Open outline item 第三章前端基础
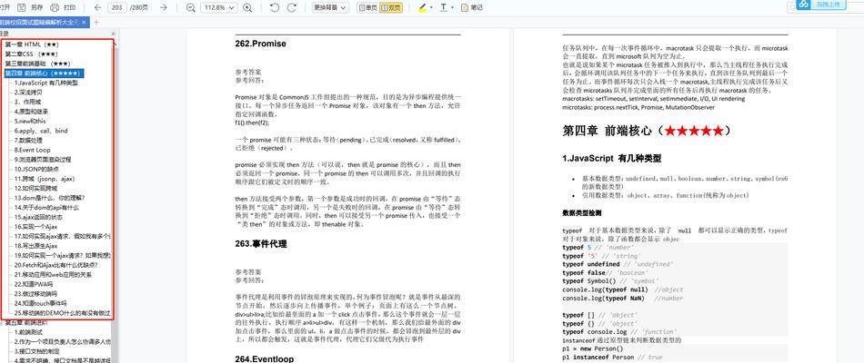The width and height of the screenshot is (864, 363). [x=37, y=64]
